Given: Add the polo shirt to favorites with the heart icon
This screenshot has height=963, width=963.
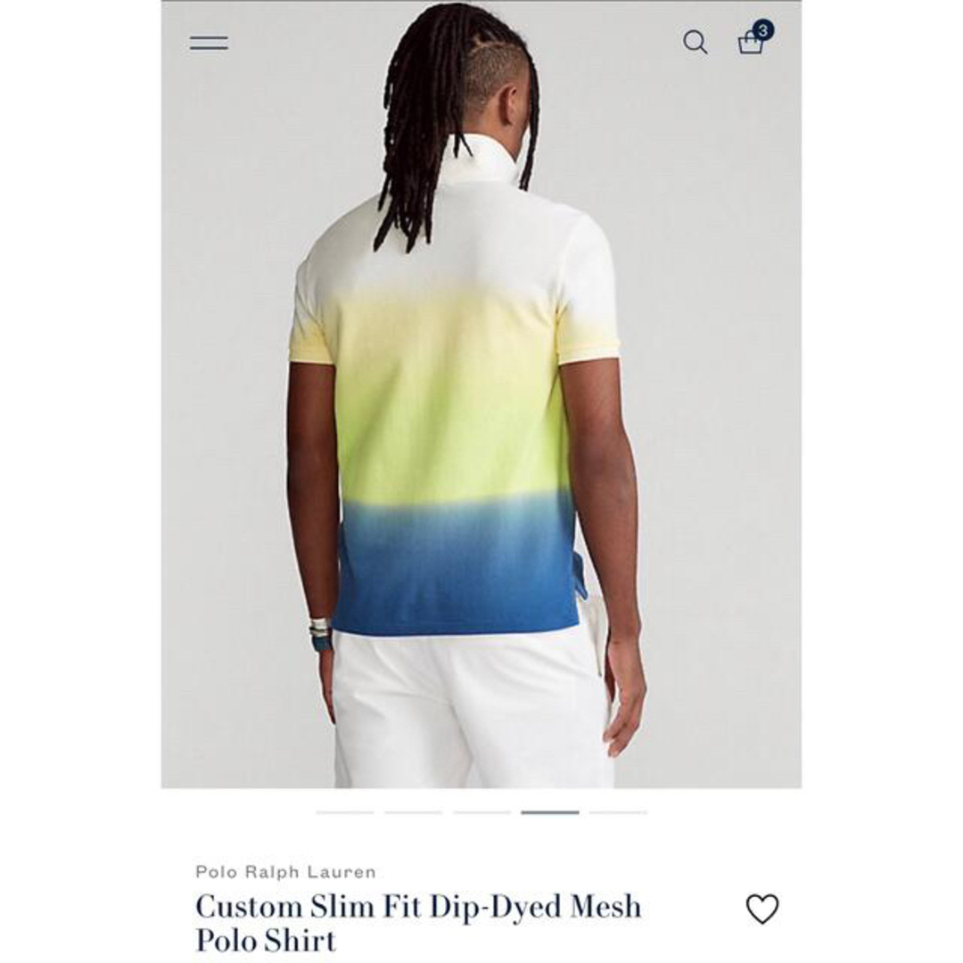Looking at the screenshot, I should (x=762, y=909).
